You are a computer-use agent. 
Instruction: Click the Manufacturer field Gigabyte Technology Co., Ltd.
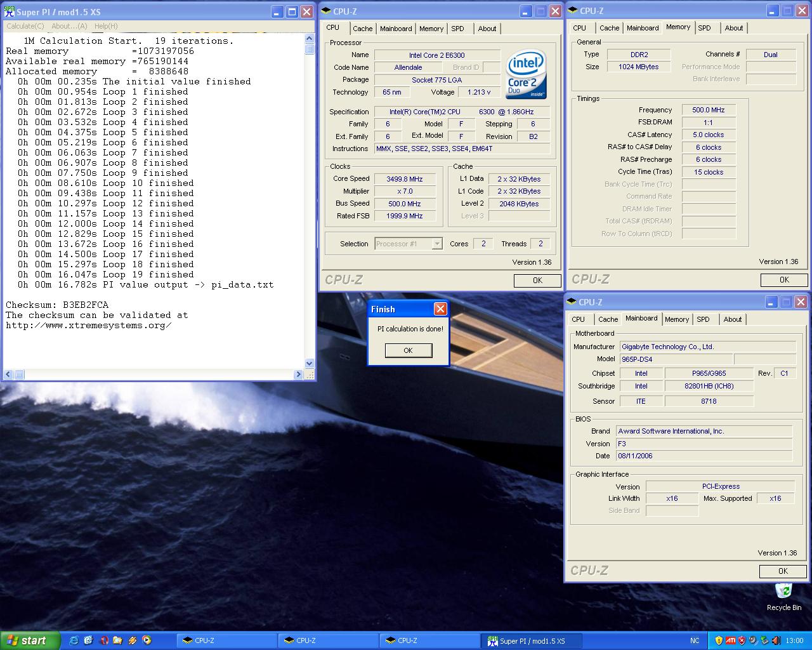point(708,347)
